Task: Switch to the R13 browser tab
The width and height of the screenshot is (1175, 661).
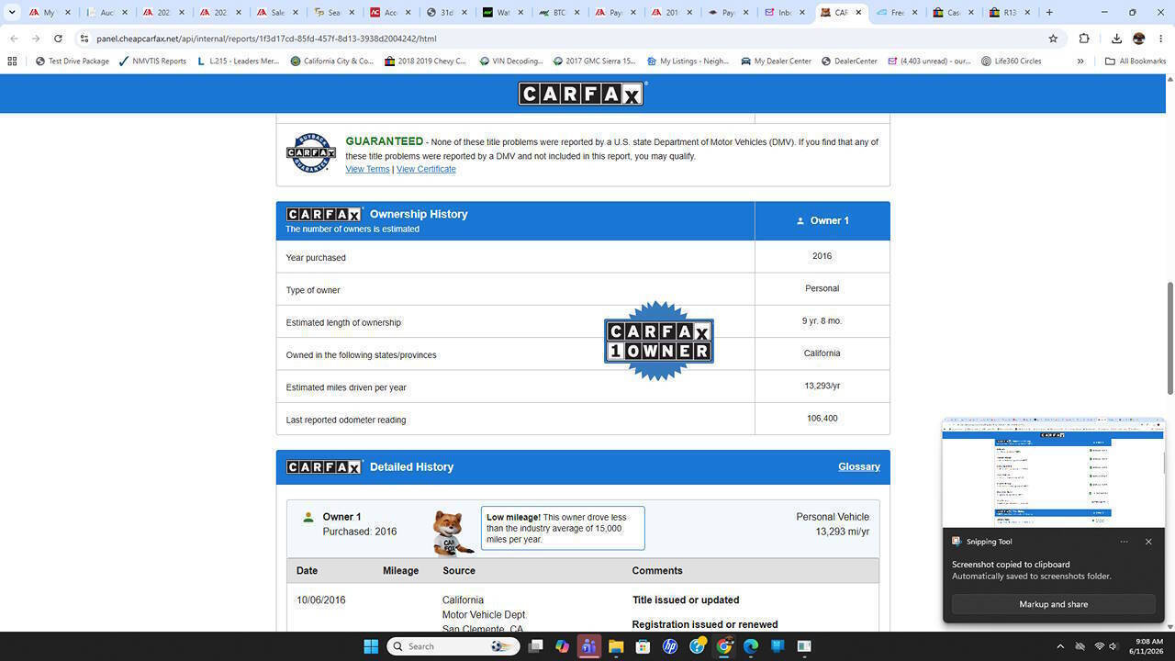Action: [1011, 13]
